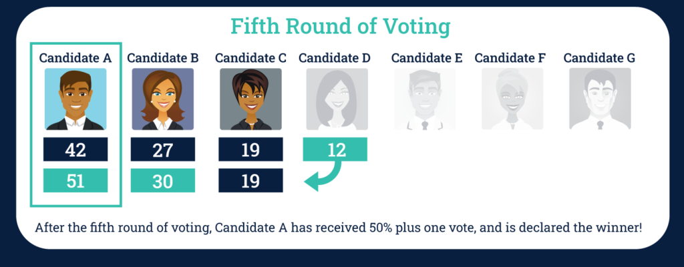The height and width of the screenshot is (267, 684).
Task: Click the winner declaration caption text
Action: 339,228
